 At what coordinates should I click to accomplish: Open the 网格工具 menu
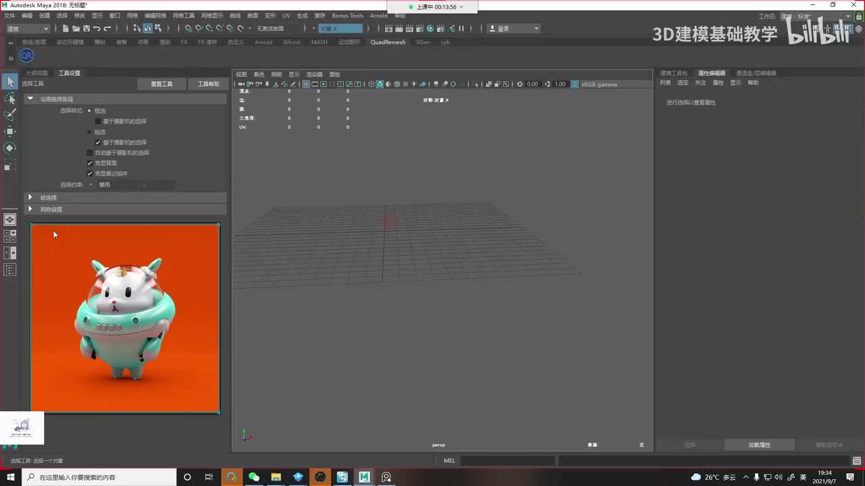183,16
